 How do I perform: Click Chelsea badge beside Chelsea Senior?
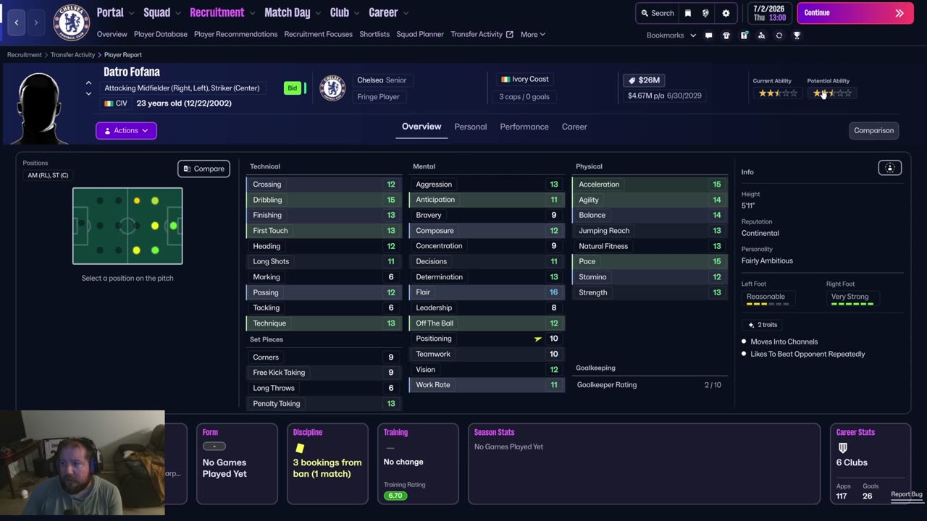(332, 88)
